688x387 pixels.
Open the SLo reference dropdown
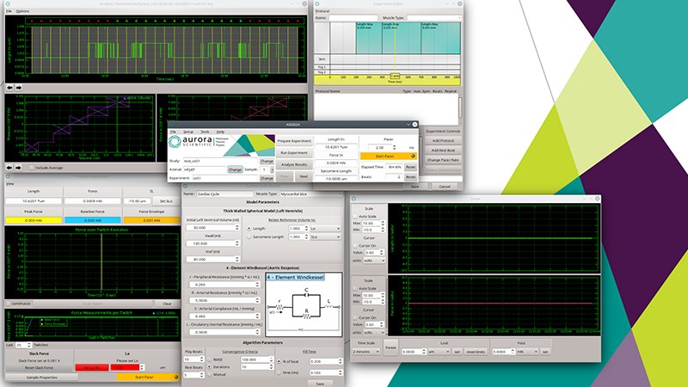325,237
